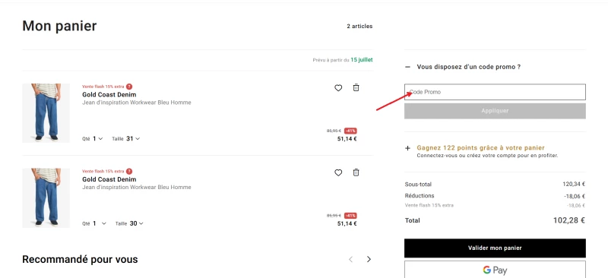The height and width of the screenshot is (278, 608).
Task: Pay with the Google Pay button
Action: (x=495, y=270)
